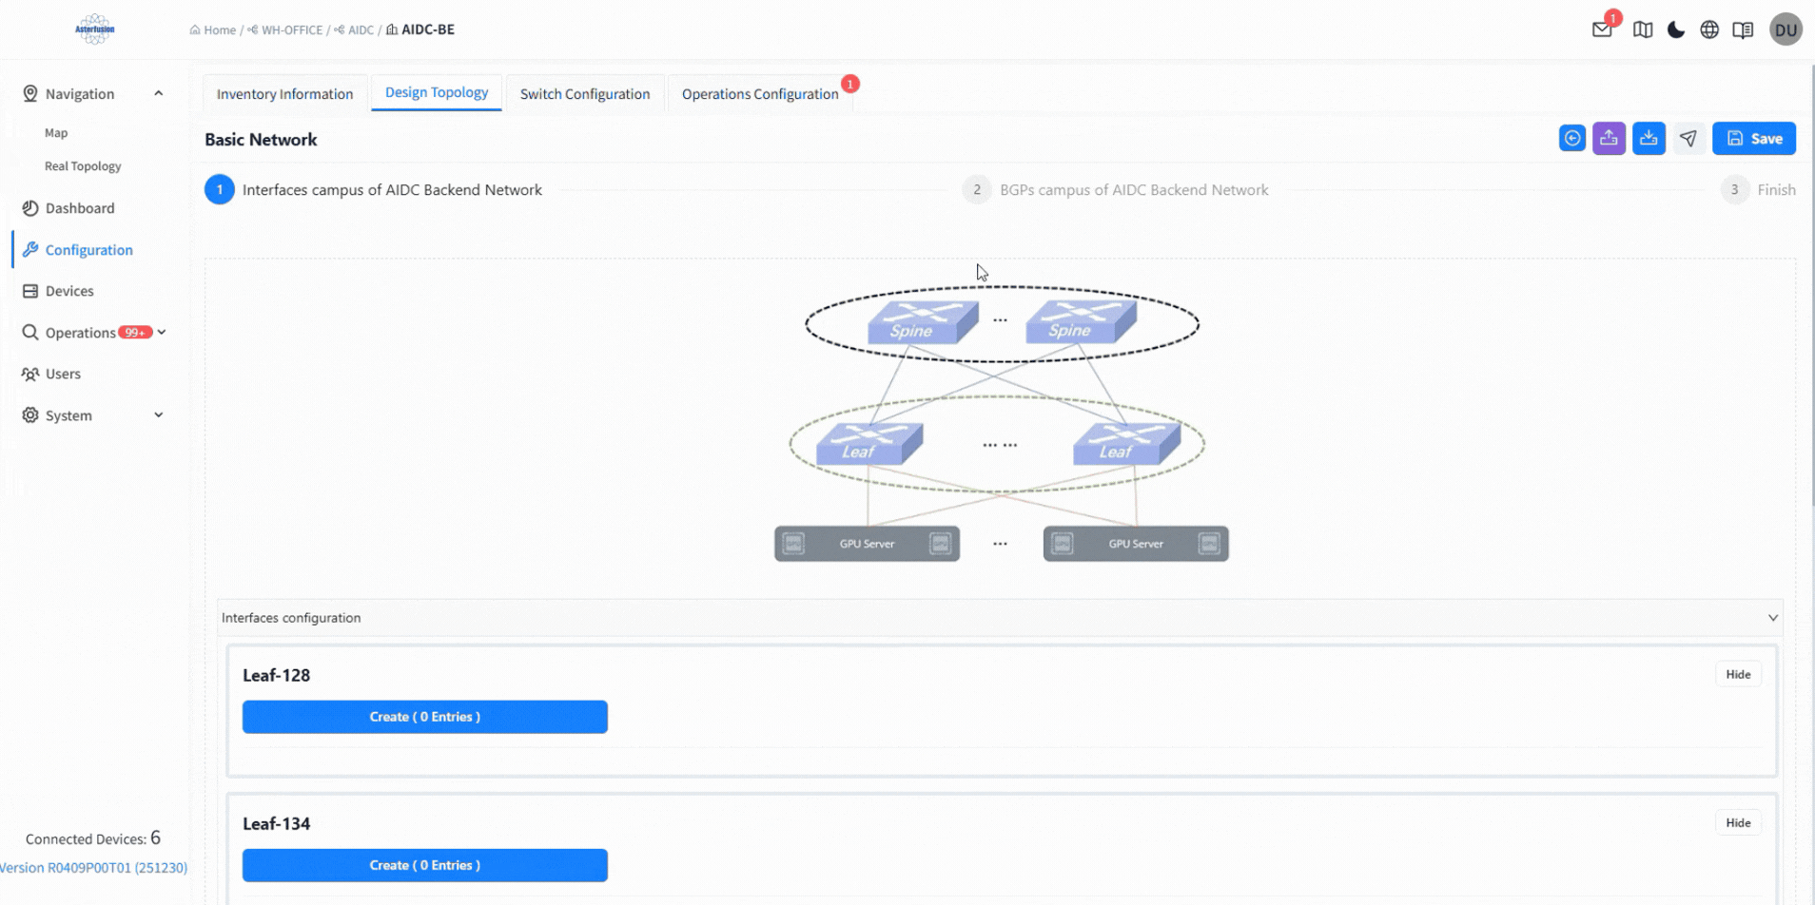The width and height of the screenshot is (1815, 905).
Task: Open the mail notifications envelope icon
Action: (x=1602, y=29)
